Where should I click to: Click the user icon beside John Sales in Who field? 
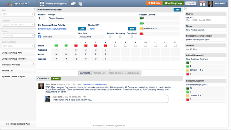pos(39,37)
